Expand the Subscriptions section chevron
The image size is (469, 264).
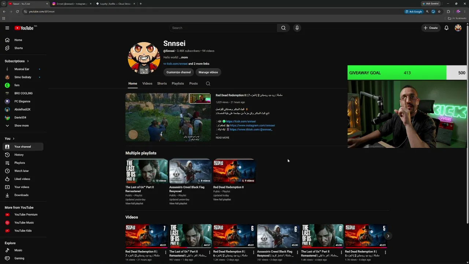27,61
